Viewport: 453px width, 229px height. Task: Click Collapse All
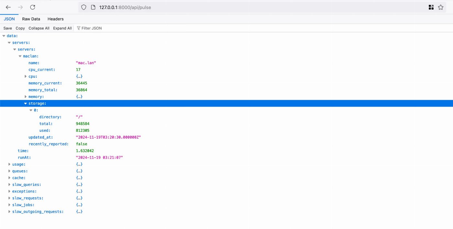pyautogui.click(x=39, y=28)
